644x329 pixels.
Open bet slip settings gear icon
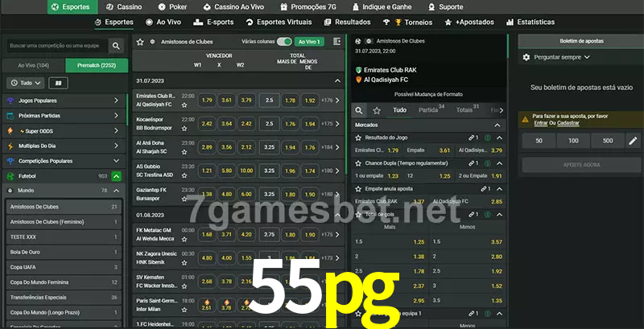[x=526, y=57]
